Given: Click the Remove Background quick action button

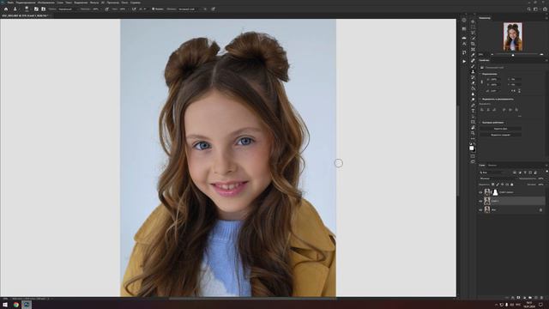Looking at the screenshot, I should (x=501, y=129).
